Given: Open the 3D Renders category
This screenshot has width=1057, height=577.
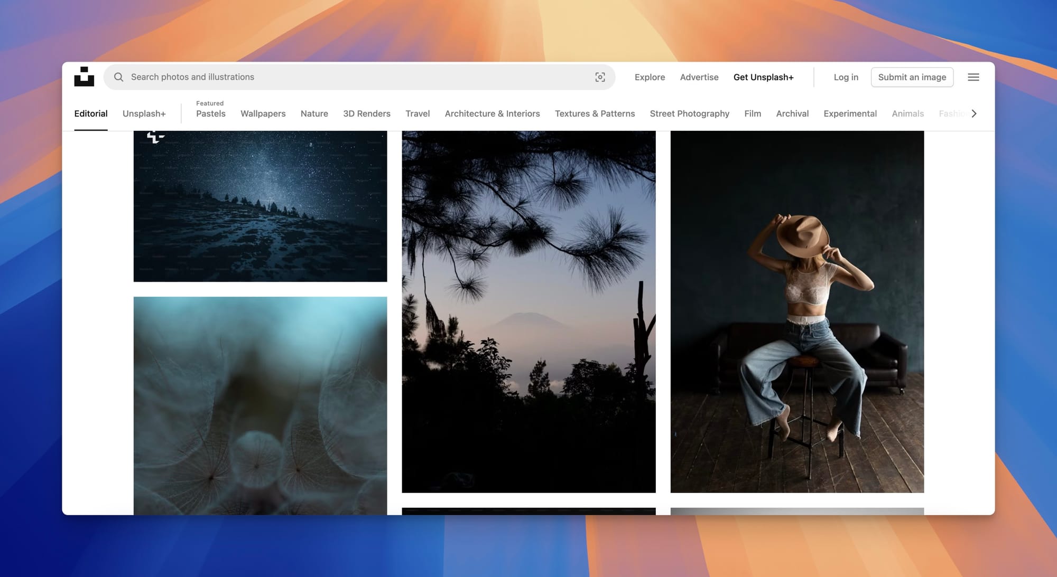Looking at the screenshot, I should pyautogui.click(x=366, y=113).
